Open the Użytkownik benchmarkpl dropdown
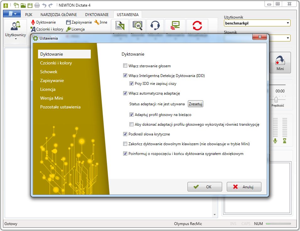Screen dimensions: 300x231 (257, 23)
